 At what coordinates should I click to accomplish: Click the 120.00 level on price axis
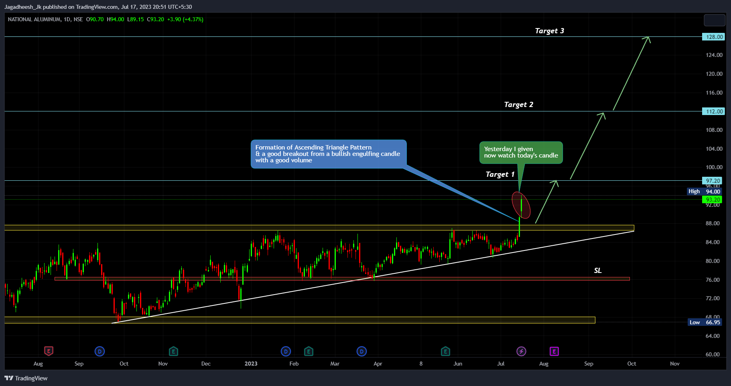[714, 74]
